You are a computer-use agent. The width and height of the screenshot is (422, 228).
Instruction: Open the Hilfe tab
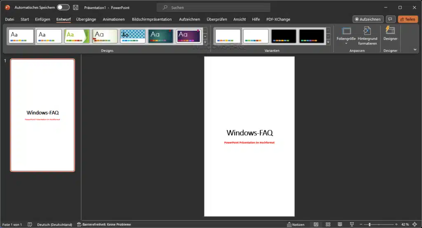256,19
